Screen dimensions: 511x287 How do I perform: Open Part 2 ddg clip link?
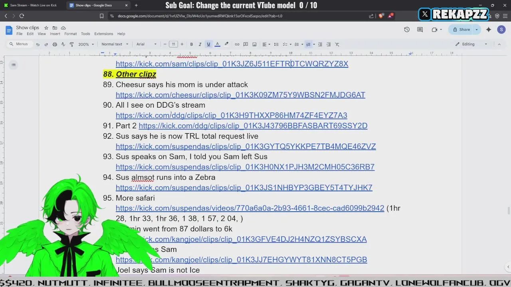(x=253, y=126)
